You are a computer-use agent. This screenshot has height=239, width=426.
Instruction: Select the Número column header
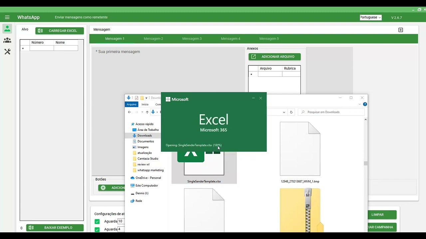pyautogui.click(x=42, y=42)
